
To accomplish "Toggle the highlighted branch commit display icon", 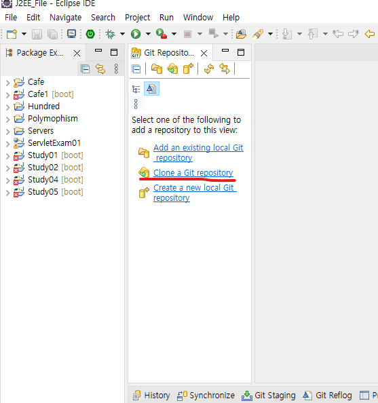I will tap(151, 89).
